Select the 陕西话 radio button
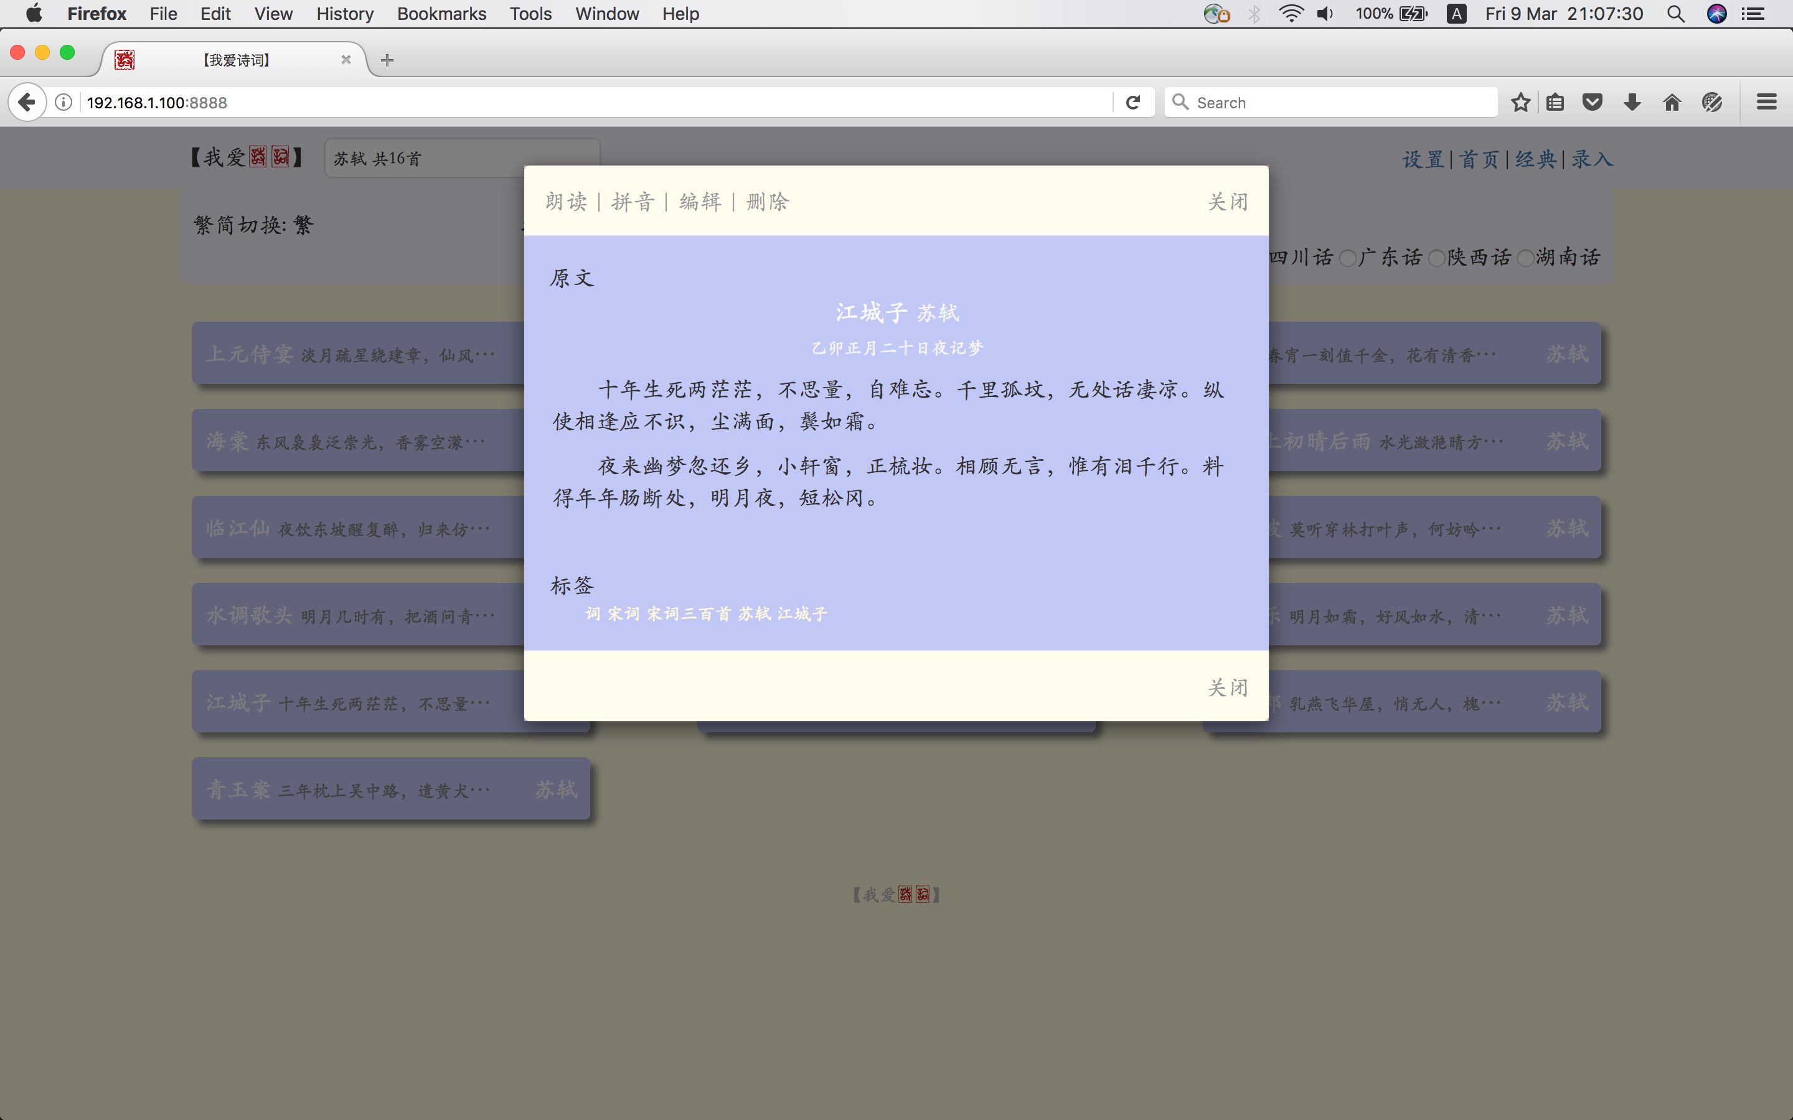Viewport: 1793px width, 1120px height. pos(1437,258)
